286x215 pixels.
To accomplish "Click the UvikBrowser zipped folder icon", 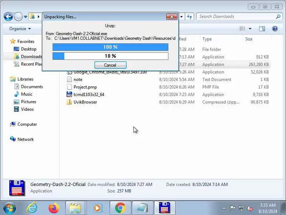I will (x=69, y=102).
